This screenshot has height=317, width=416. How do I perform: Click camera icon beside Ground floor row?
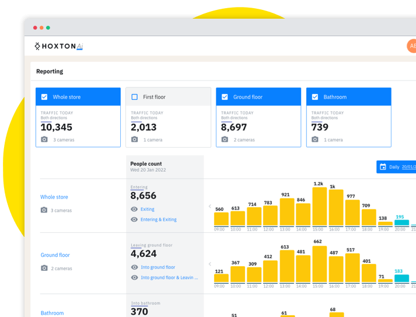44,268
